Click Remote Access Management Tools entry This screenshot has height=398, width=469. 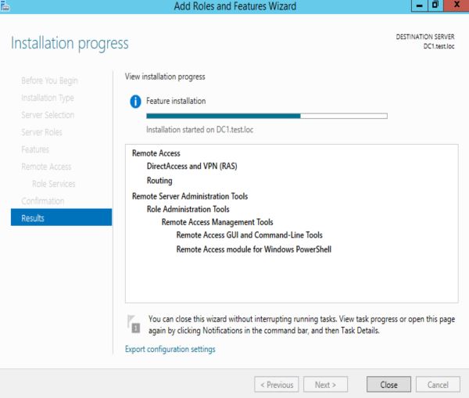point(217,222)
